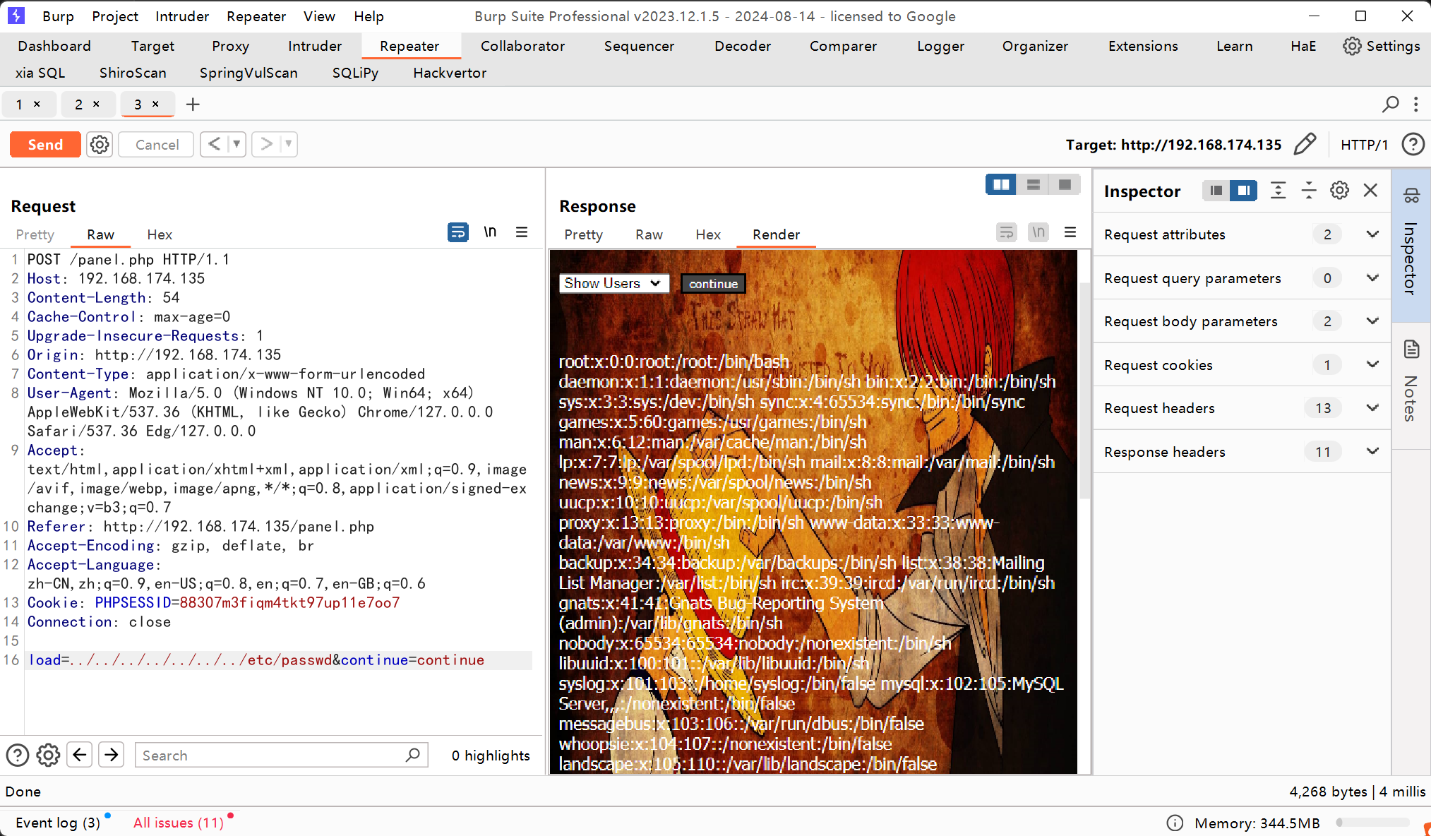
Task: Open the forward history dropdown arrow
Action: click(x=288, y=145)
